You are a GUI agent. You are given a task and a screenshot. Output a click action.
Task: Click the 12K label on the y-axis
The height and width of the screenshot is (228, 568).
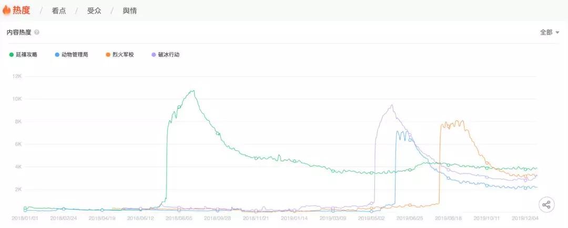click(17, 77)
